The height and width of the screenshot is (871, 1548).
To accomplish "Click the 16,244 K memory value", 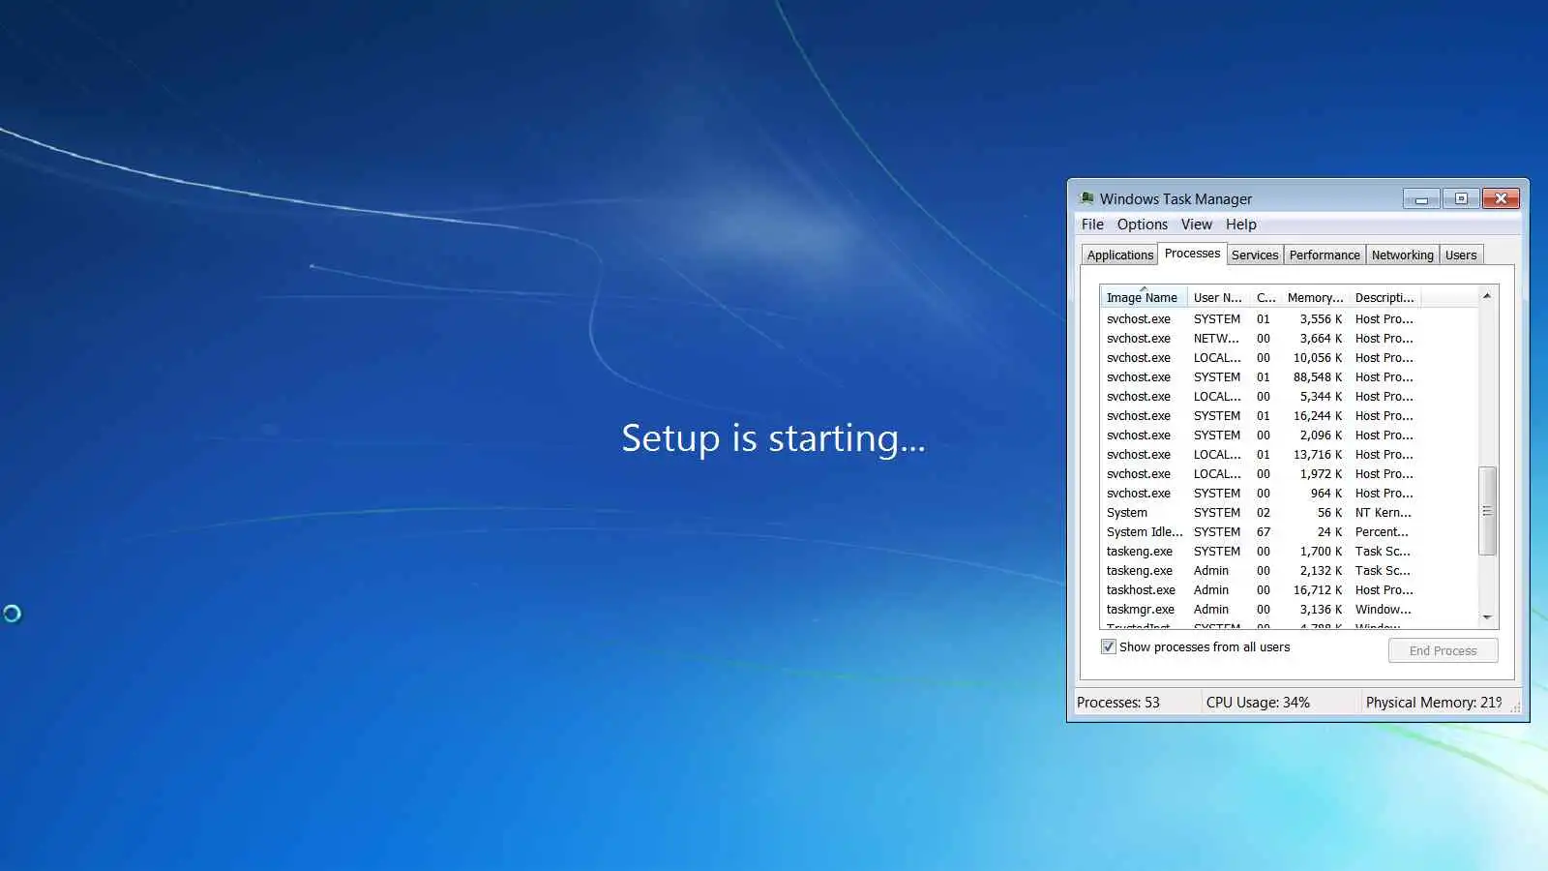I will coord(1318,416).
